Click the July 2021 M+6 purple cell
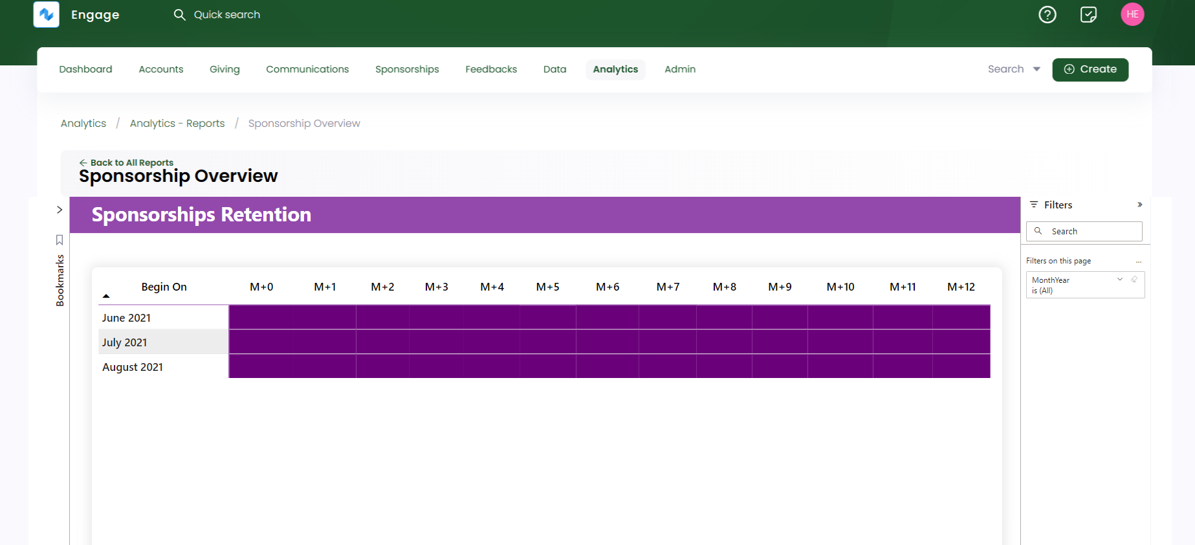 click(x=608, y=342)
